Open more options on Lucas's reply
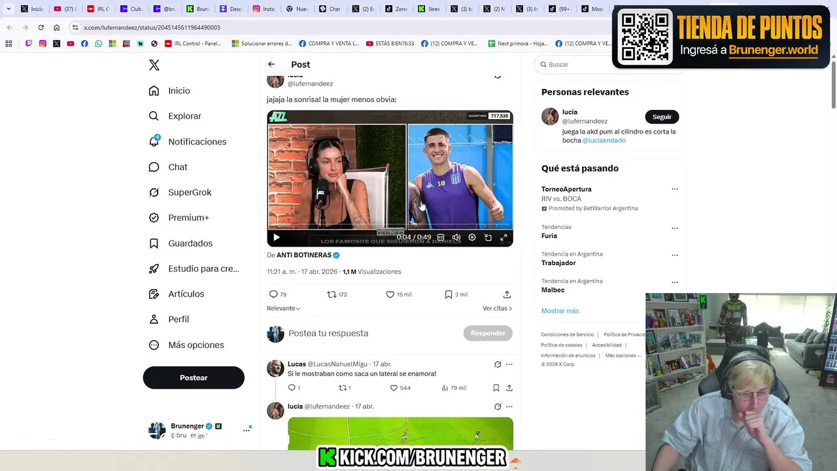Image resolution: width=837 pixels, height=471 pixels. pyautogui.click(x=509, y=364)
